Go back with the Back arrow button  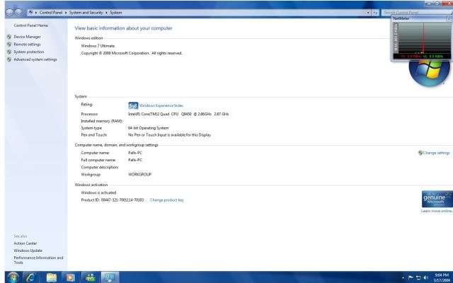[9, 13]
